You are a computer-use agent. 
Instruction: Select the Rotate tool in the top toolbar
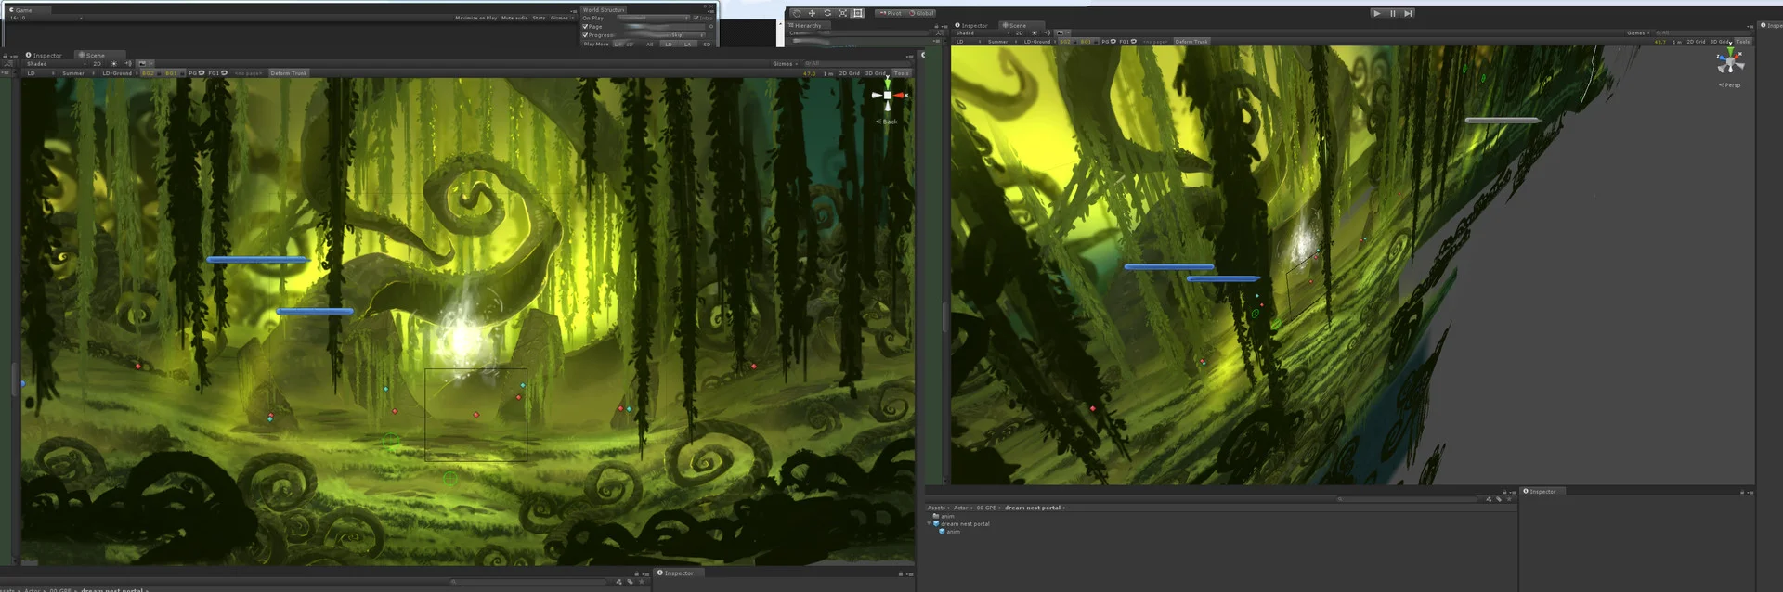coord(827,13)
